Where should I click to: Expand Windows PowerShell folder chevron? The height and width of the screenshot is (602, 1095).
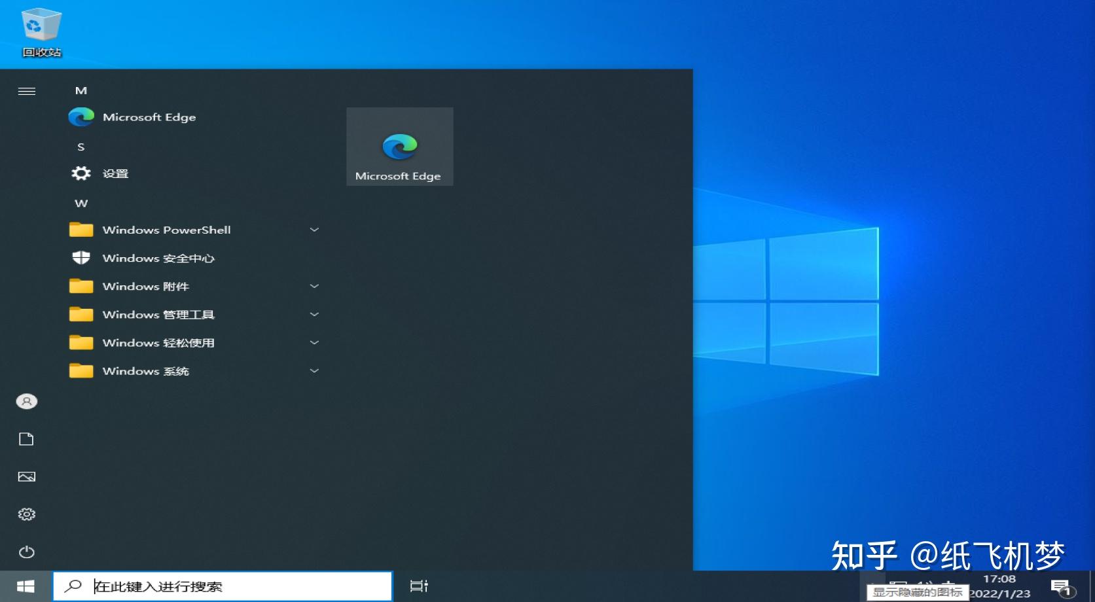click(314, 230)
